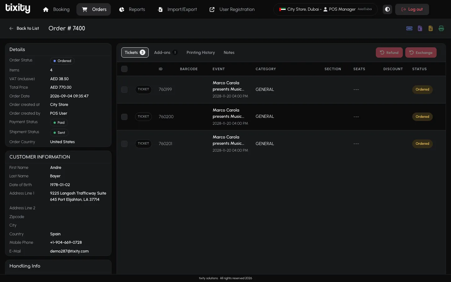Click the green printer icon
Viewport: 451px width, 282px height.
point(441,29)
